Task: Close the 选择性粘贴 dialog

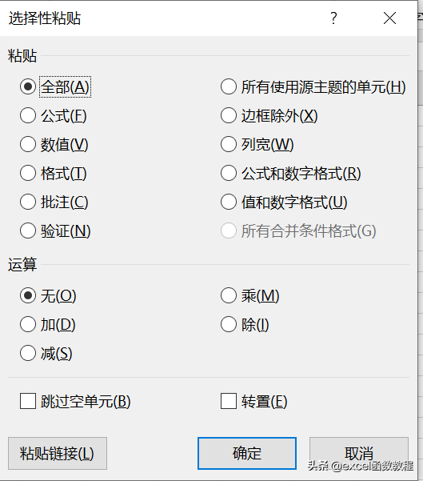Action: coord(389,18)
